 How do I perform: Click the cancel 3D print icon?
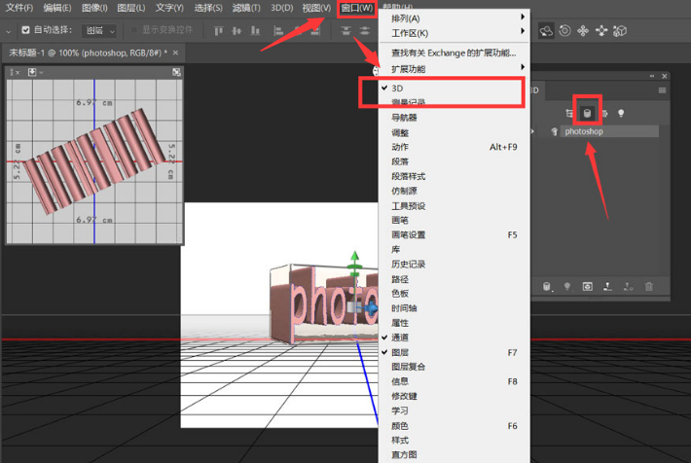point(628,287)
